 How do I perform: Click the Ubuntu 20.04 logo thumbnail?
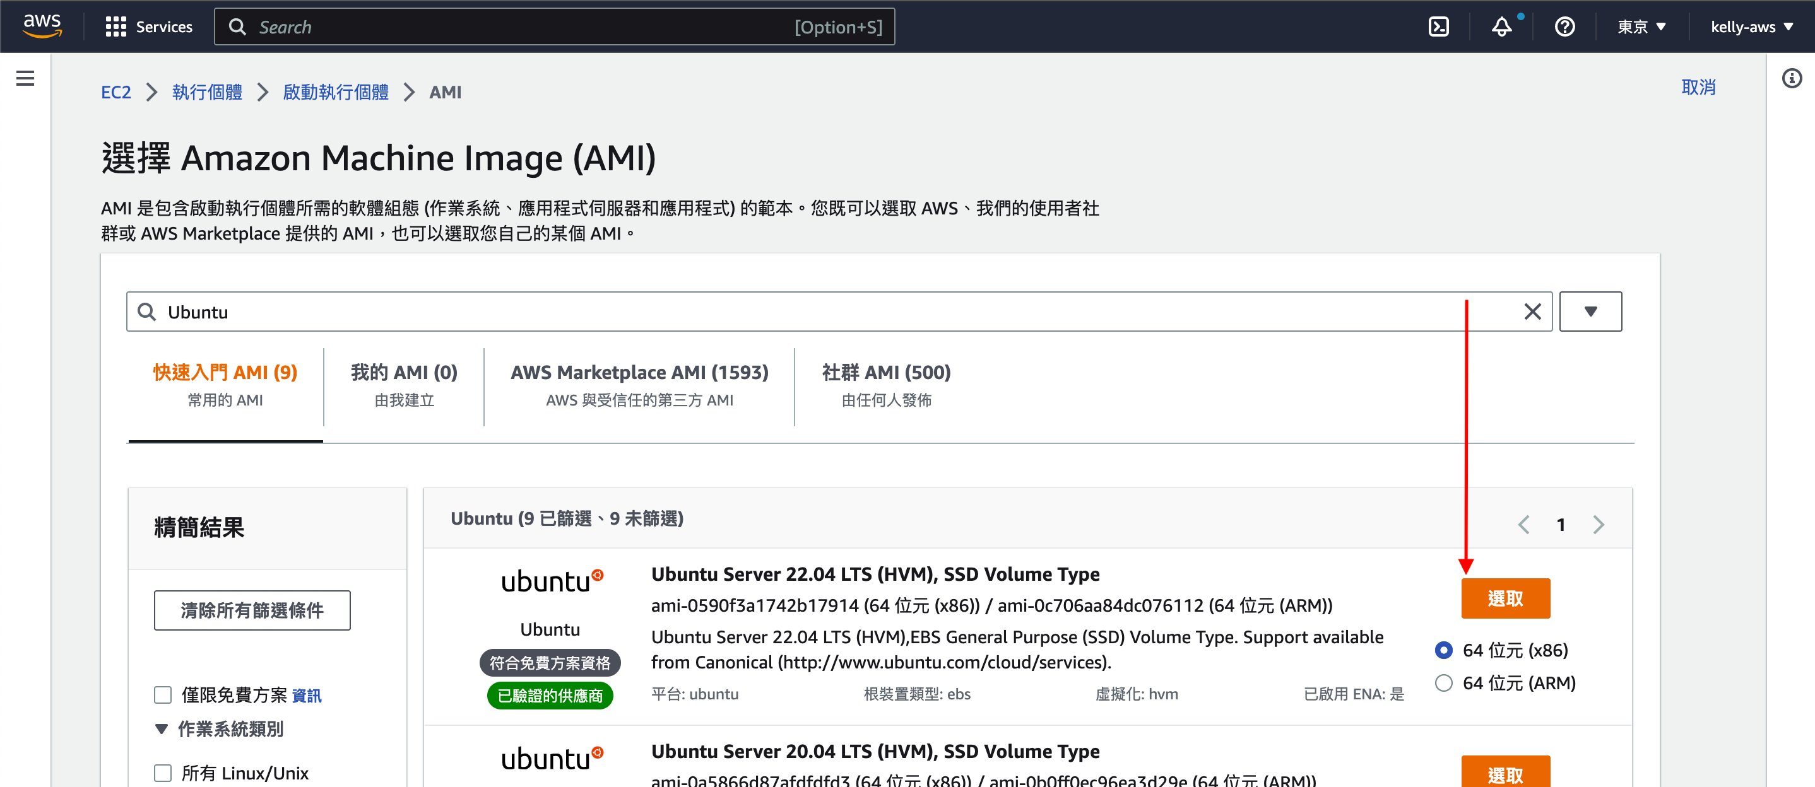point(552,759)
